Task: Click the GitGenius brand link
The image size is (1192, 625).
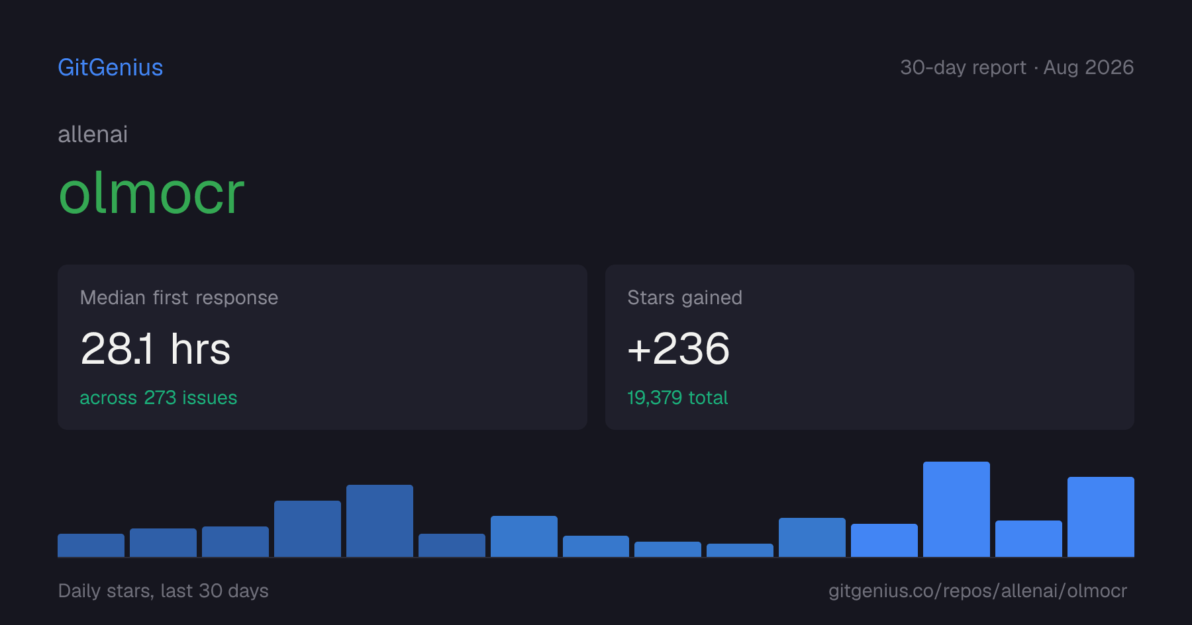Action: coord(111,67)
